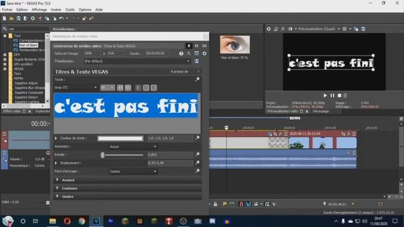Select the Noir et blanc effect item
The image size is (404, 227).
tap(28, 45)
